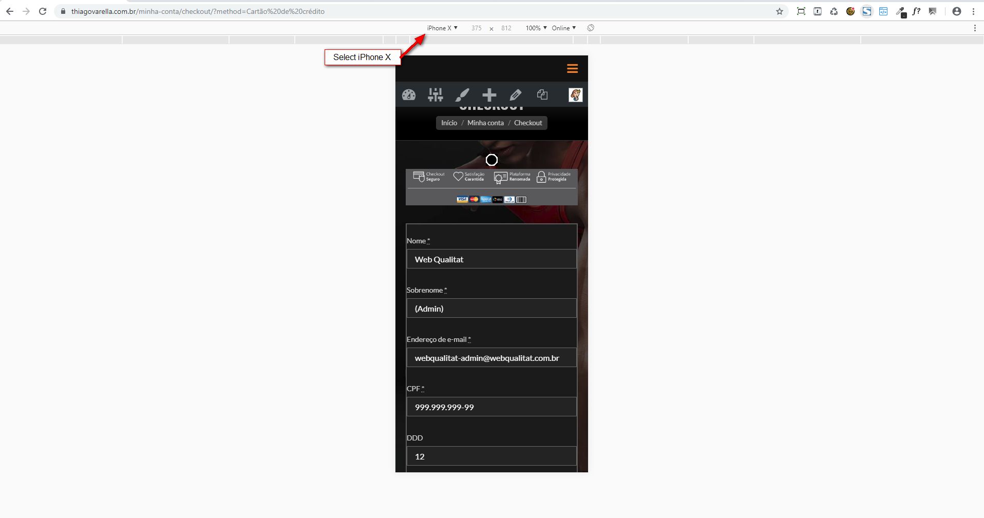Click the admin bar paintbrush customize icon

462,95
